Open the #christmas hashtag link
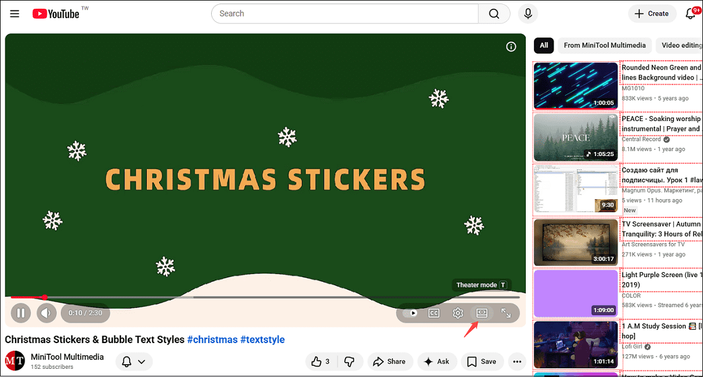The width and height of the screenshot is (703, 377). click(x=212, y=339)
